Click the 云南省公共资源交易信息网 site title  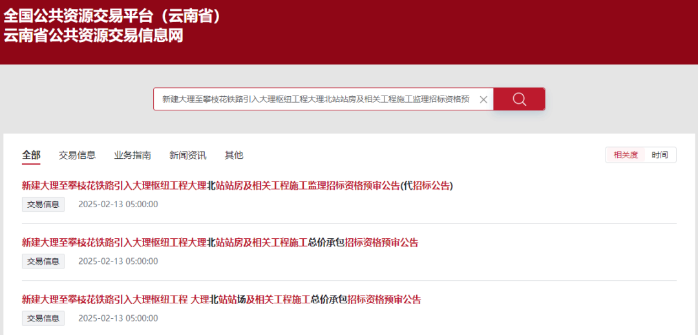coord(94,36)
